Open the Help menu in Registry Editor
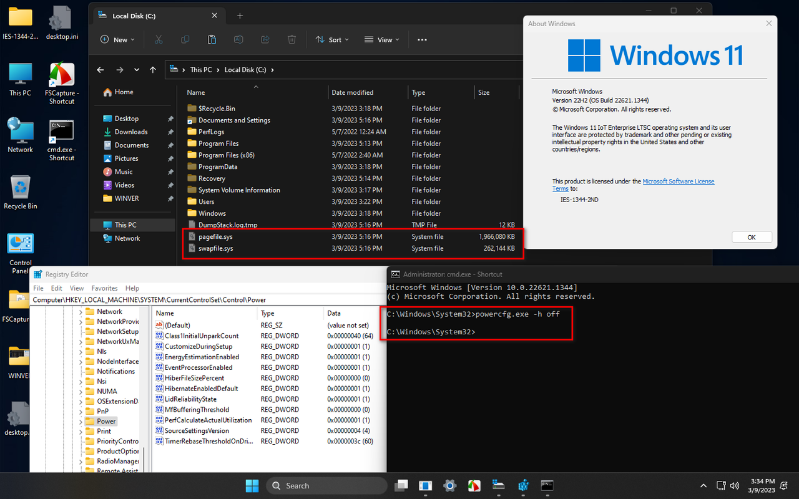This screenshot has height=499, width=799. [x=132, y=288]
